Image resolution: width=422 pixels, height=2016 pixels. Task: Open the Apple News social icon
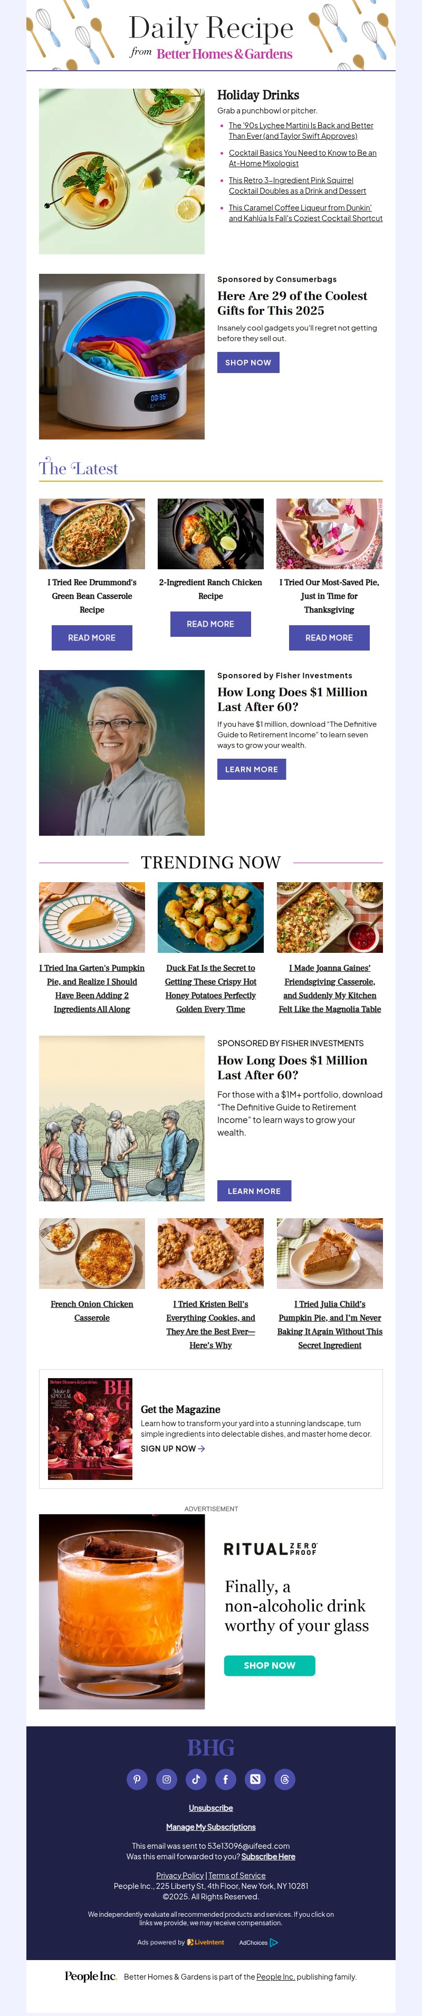255,1779
